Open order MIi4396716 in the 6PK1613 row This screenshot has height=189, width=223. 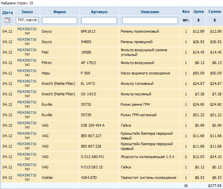pyautogui.click(x=27, y=29)
